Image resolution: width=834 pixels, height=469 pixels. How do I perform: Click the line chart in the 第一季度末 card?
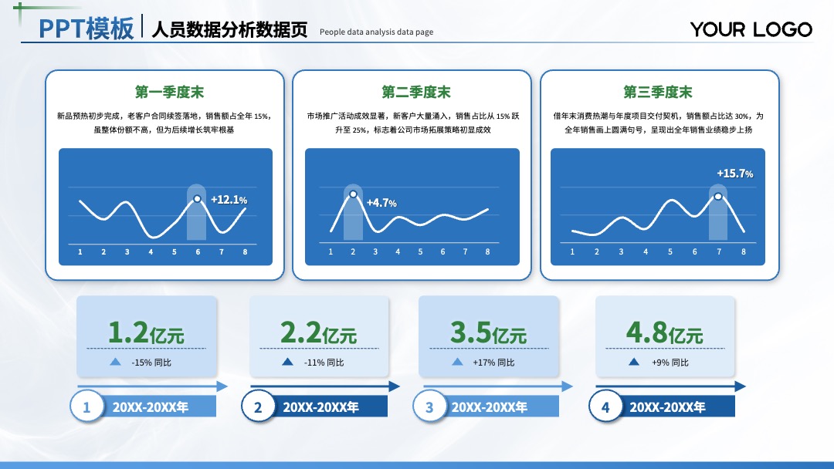point(165,207)
